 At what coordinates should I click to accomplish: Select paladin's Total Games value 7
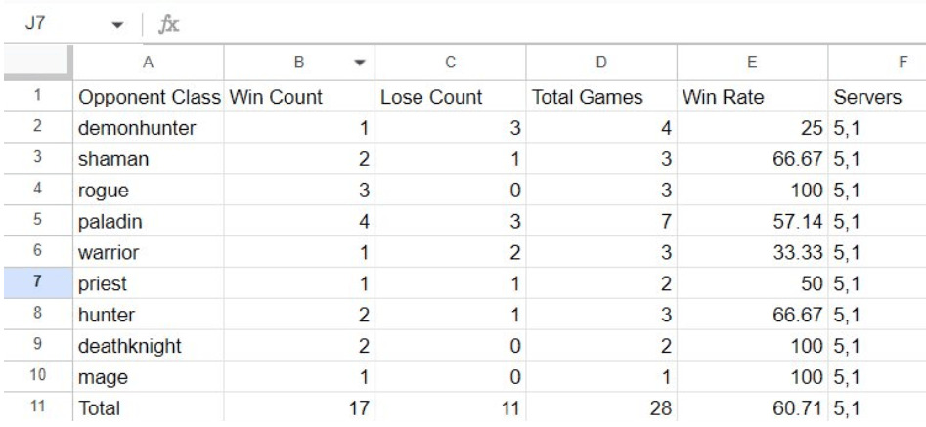click(601, 222)
